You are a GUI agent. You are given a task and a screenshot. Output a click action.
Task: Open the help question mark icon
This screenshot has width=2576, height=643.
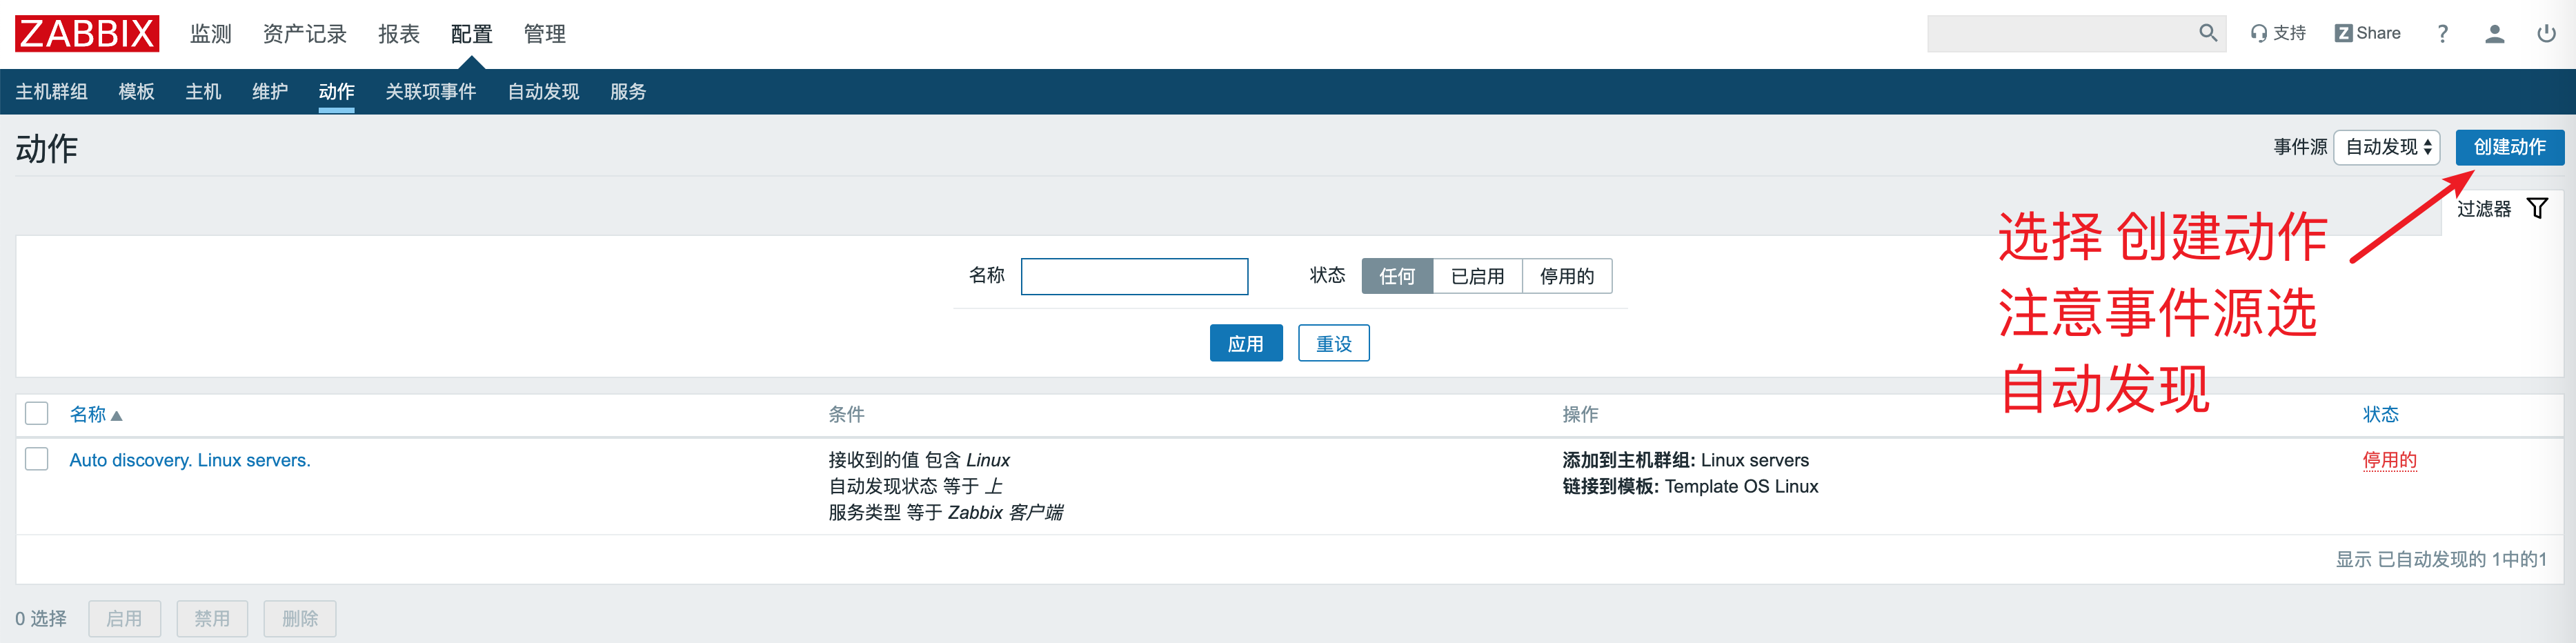pos(2442,34)
